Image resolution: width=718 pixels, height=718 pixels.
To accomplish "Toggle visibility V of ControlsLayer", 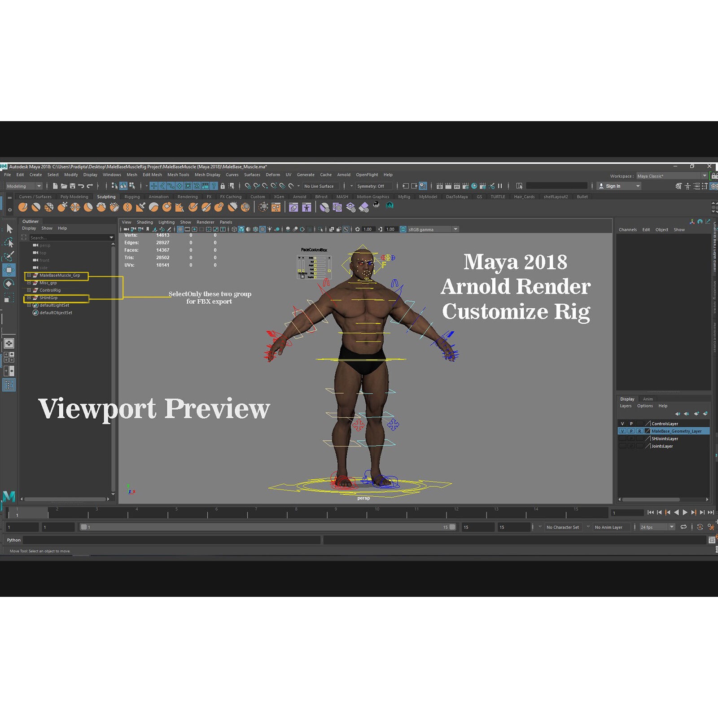I will pos(622,424).
